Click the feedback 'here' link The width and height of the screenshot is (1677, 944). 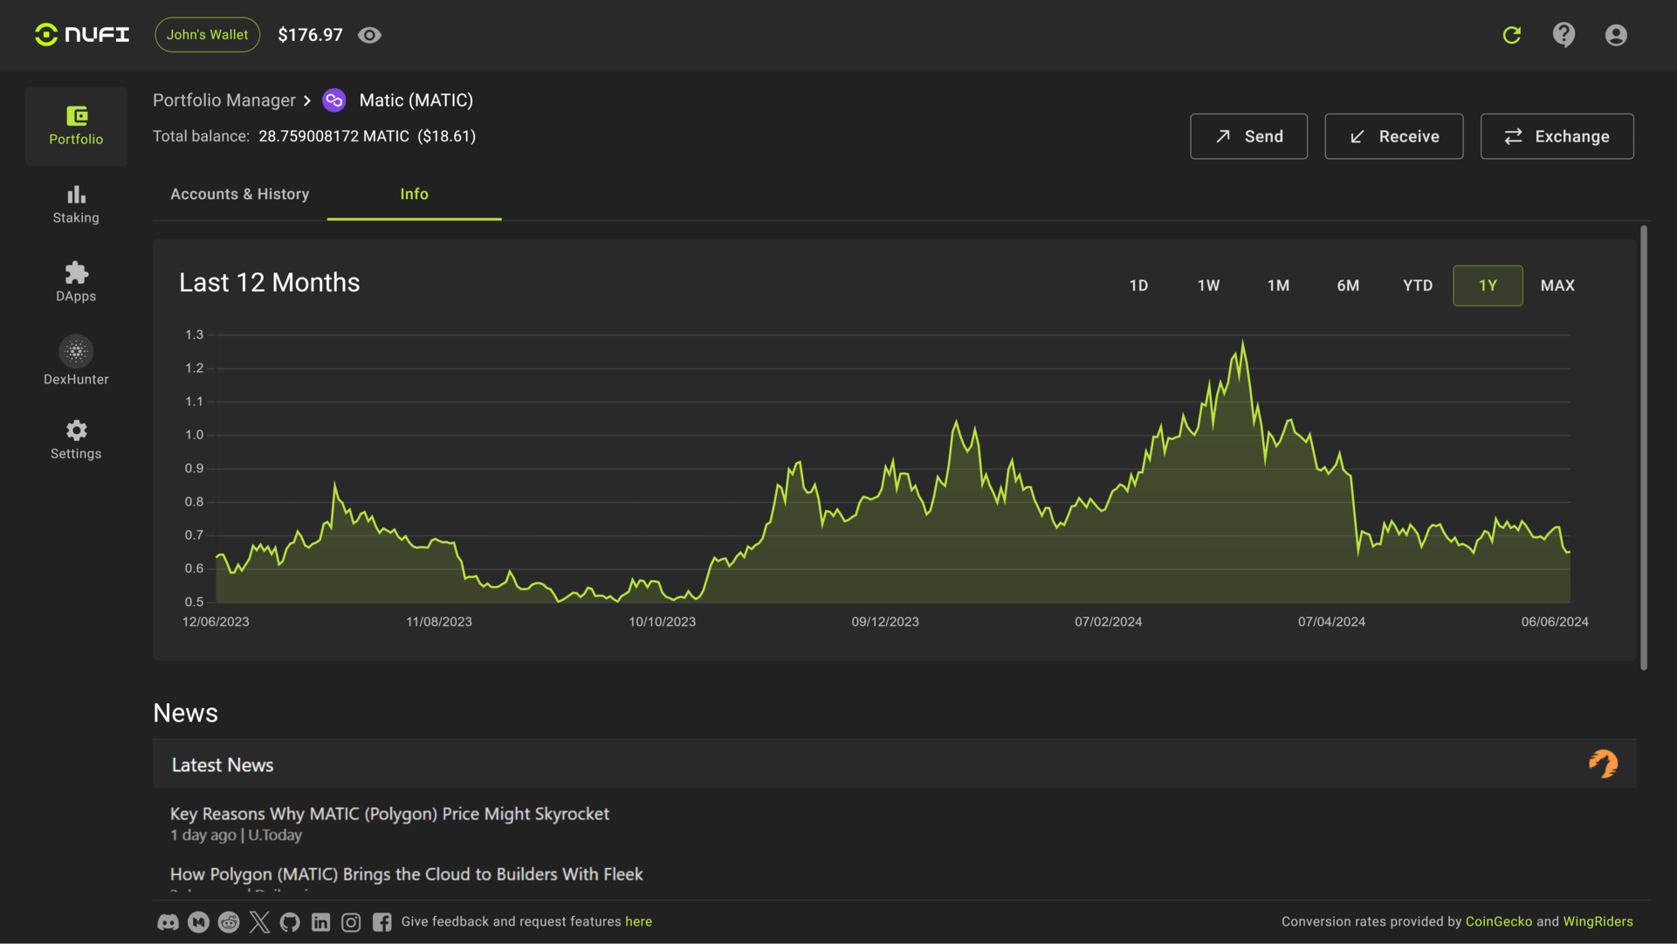coord(638,922)
